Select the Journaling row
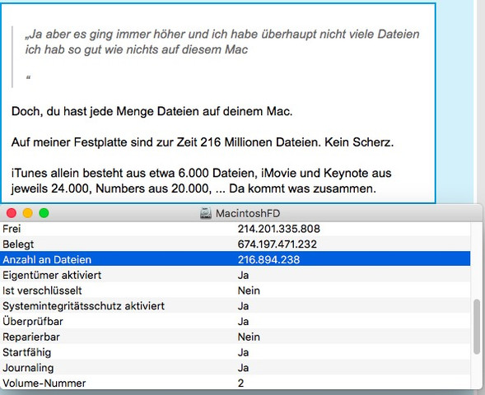 (x=235, y=368)
